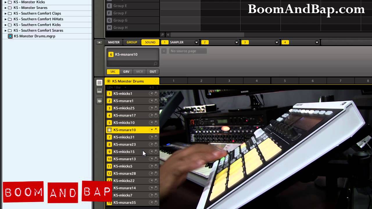
Task: Switch to the SOUND tab
Action: tap(150, 42)
